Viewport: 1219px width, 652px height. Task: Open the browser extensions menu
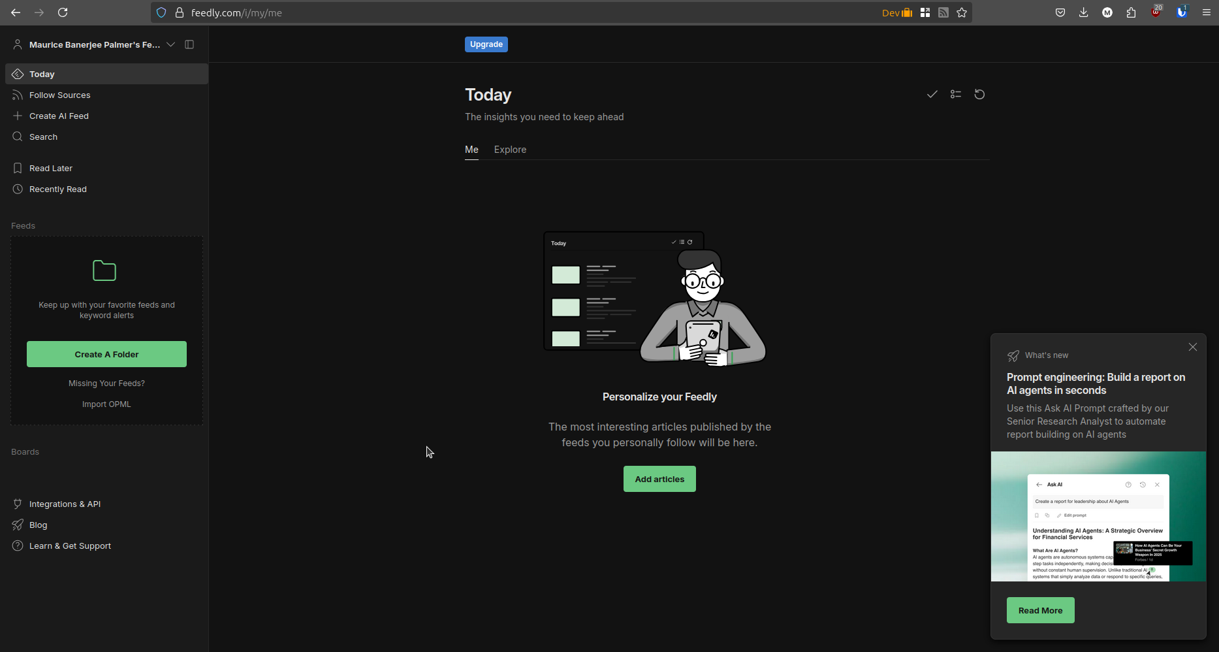pyautogui.click(x=1132, y=12)
